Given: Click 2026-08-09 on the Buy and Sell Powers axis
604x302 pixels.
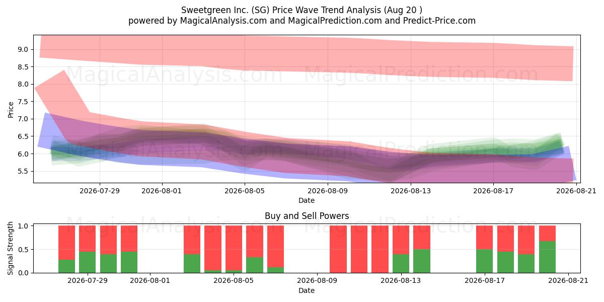Looking at the screenshot, I should click(318, 281).
